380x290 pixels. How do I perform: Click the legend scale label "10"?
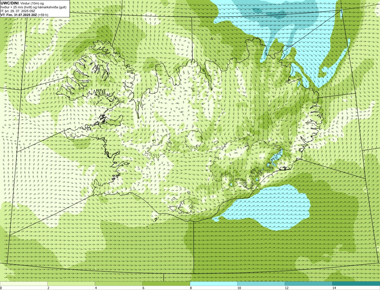pos(239,288)
